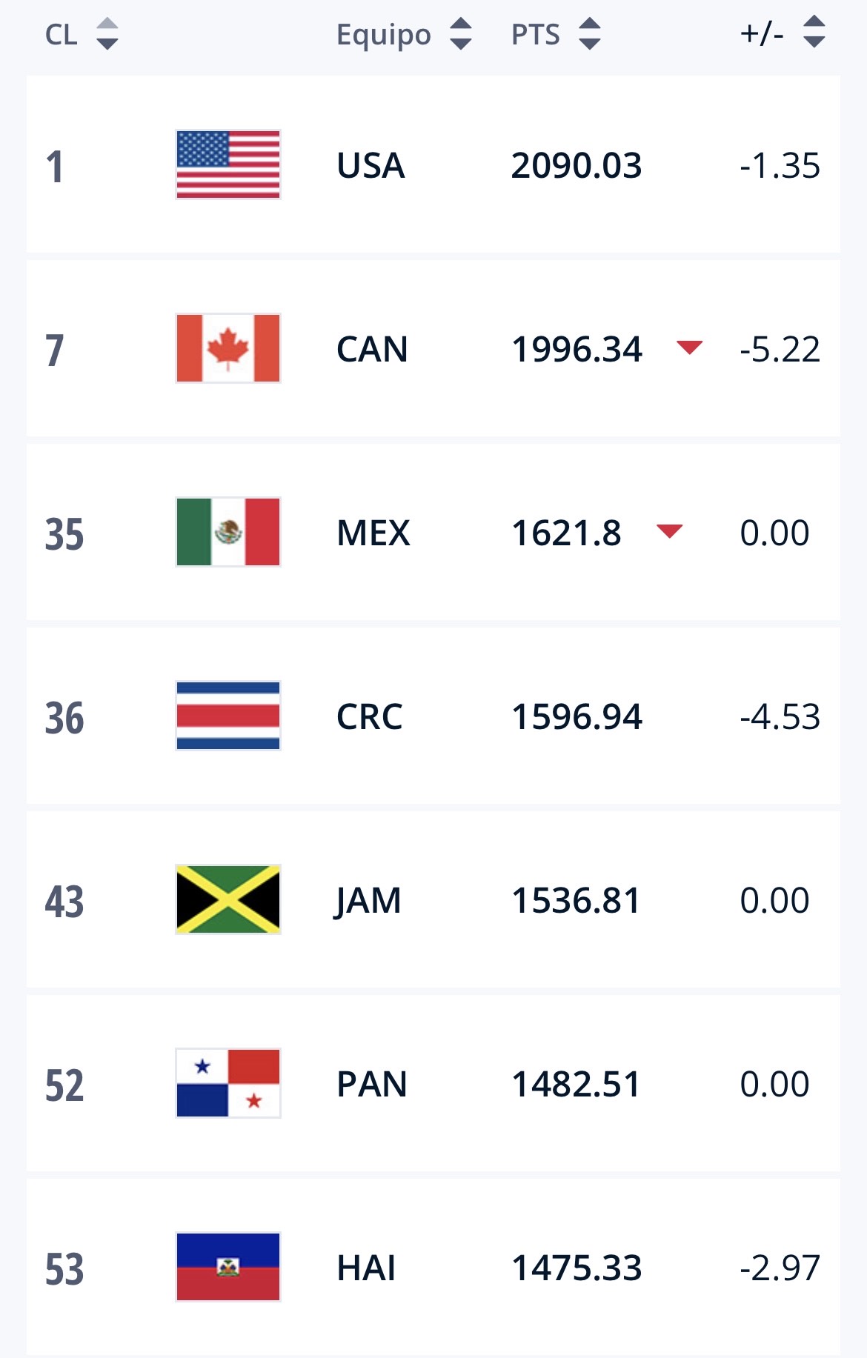The image size is (867, 1358).
Task: Click the Costa Rica flag icon
Action: [228, 716]
